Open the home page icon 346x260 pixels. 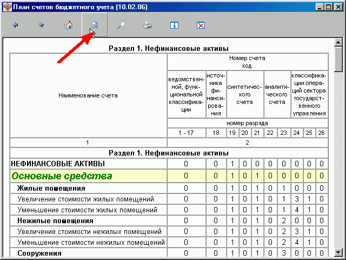point(69,25)
